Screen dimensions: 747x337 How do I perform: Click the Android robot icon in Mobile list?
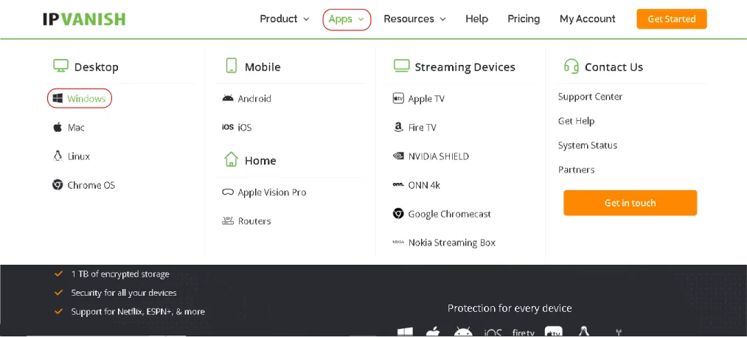point(228,98)
